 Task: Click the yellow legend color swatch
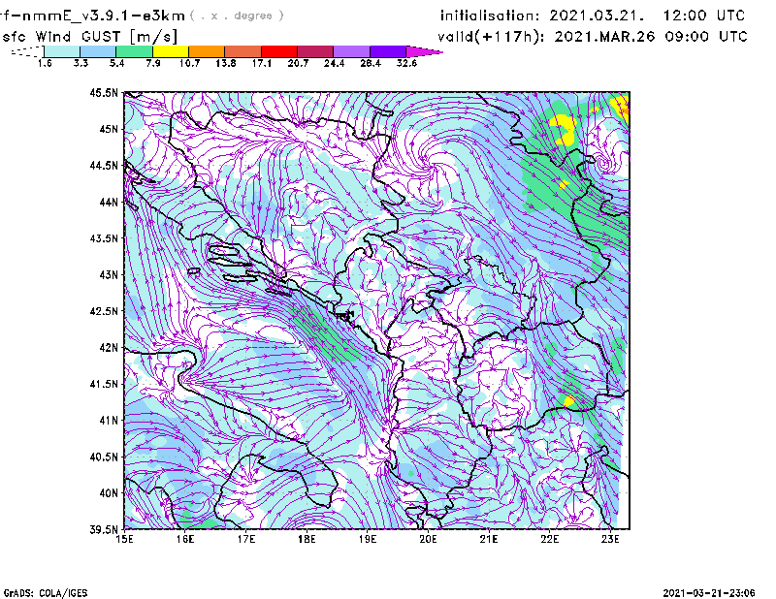click(x=171, y=51)
